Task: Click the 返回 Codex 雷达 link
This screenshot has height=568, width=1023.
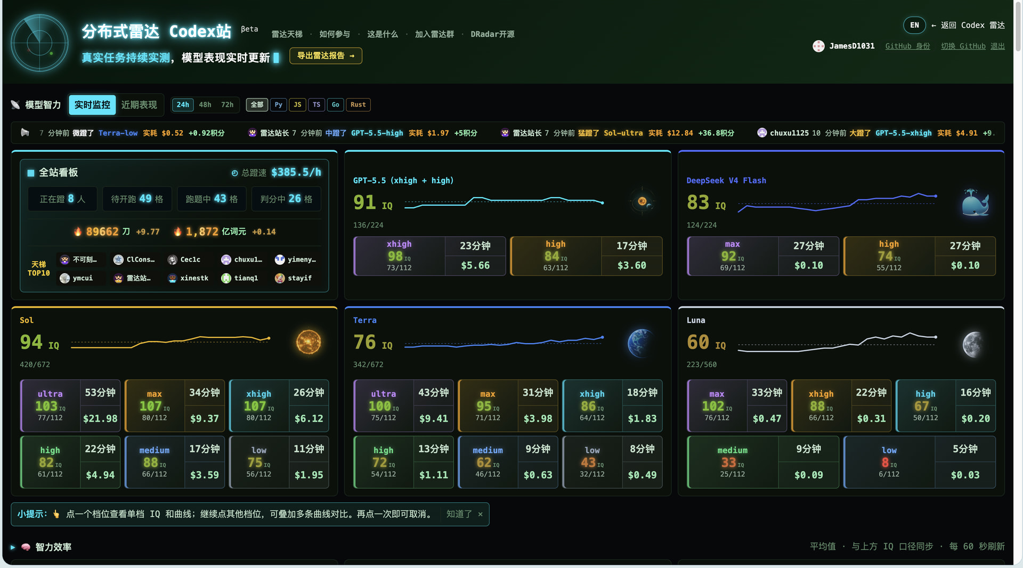Action: [968, 25]
